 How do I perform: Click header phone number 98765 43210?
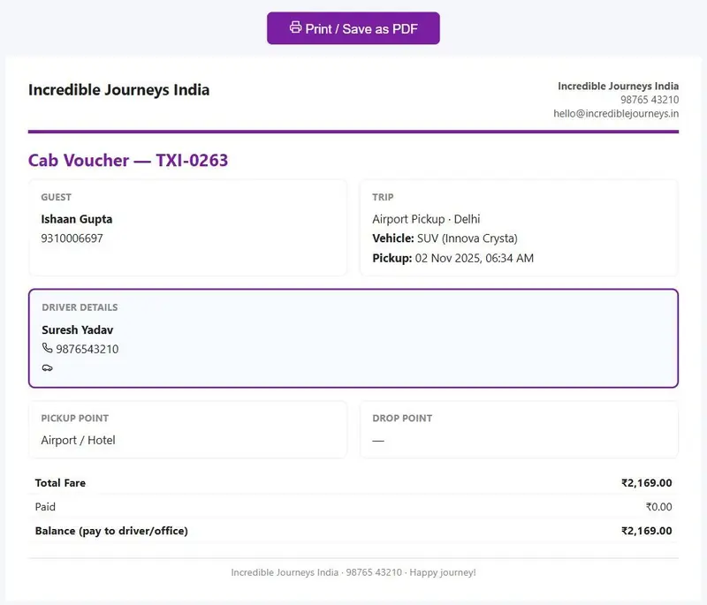tap(650, 100)
